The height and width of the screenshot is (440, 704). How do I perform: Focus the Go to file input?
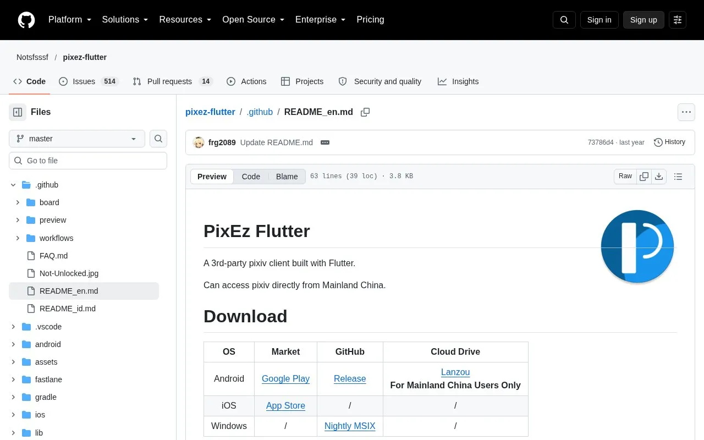88,161
